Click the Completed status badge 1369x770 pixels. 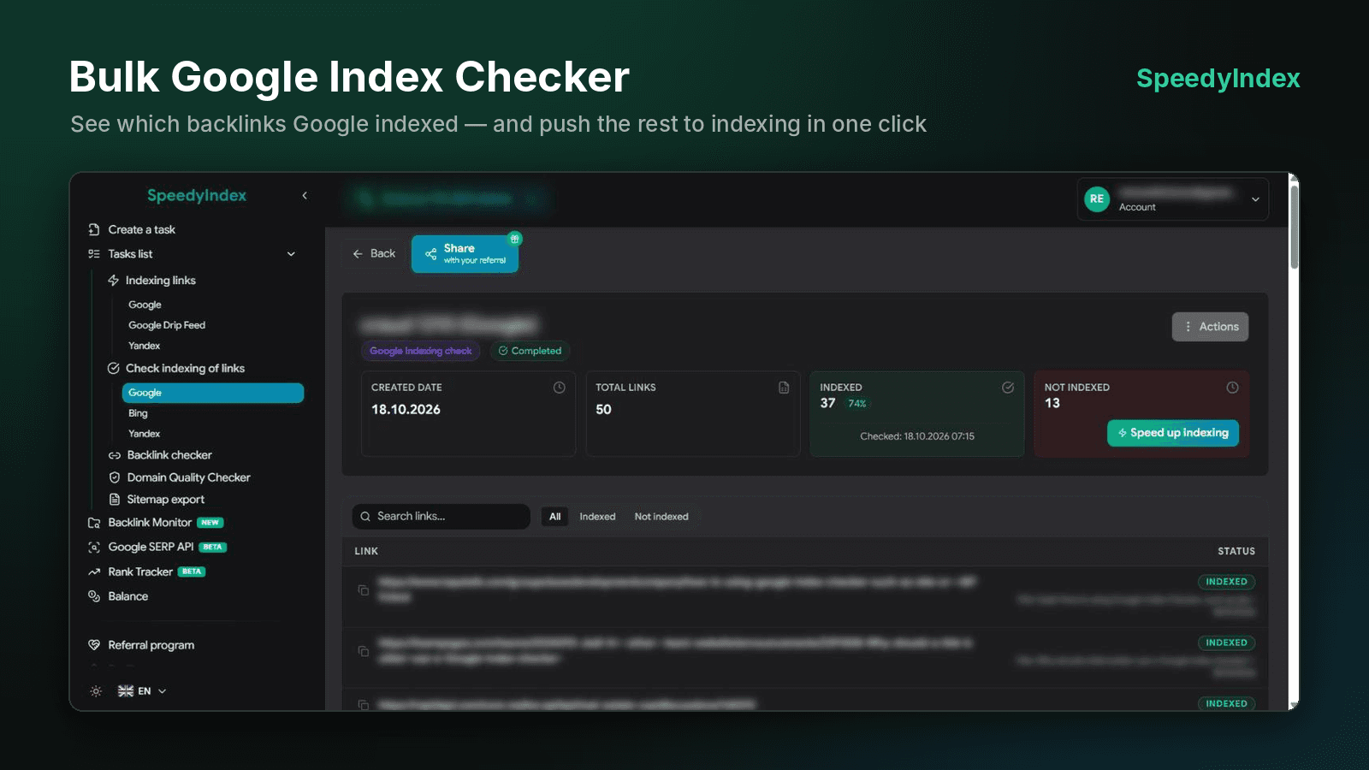[530, 351]
